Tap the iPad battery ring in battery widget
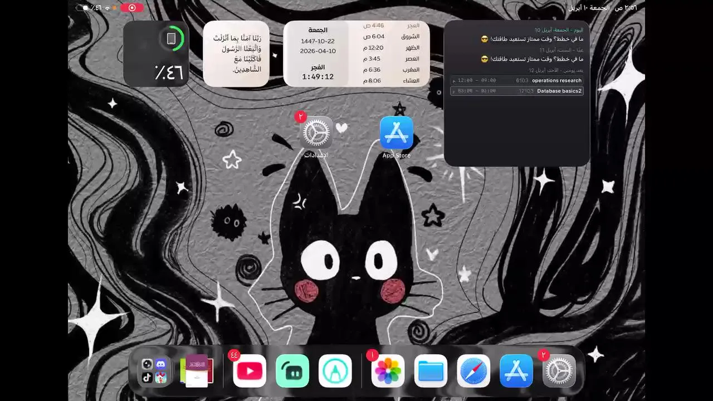Viewport: 713px width, 401px height. [171, 38]
